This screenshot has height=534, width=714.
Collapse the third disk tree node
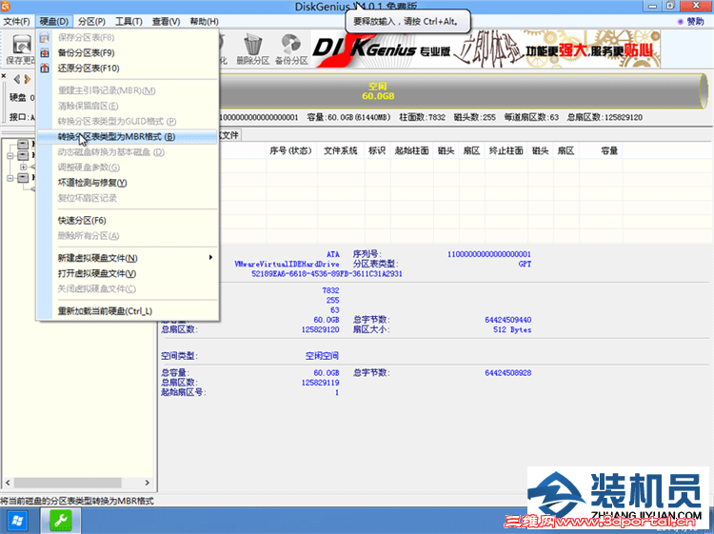(10, 178)
